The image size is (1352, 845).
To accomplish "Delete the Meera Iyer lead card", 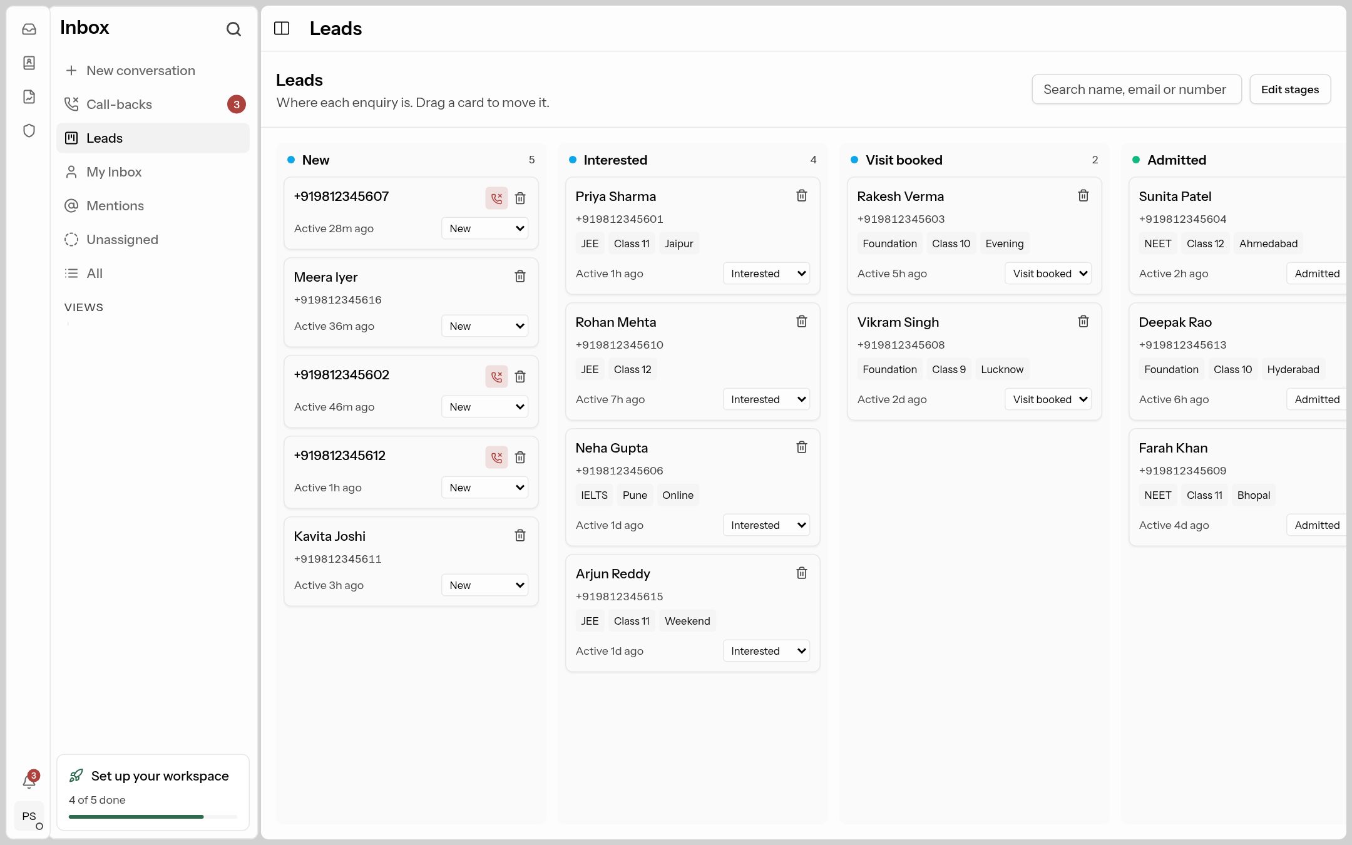I will click(520, 276).
